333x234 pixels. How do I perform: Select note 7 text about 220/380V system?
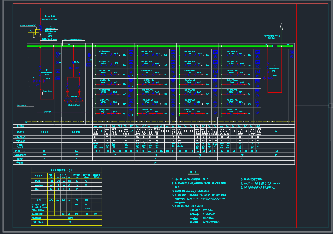click(260, 183)
